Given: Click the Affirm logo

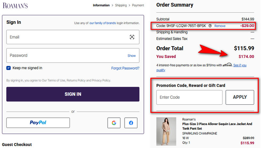Looking at the screenshot, I should [227, 65].
